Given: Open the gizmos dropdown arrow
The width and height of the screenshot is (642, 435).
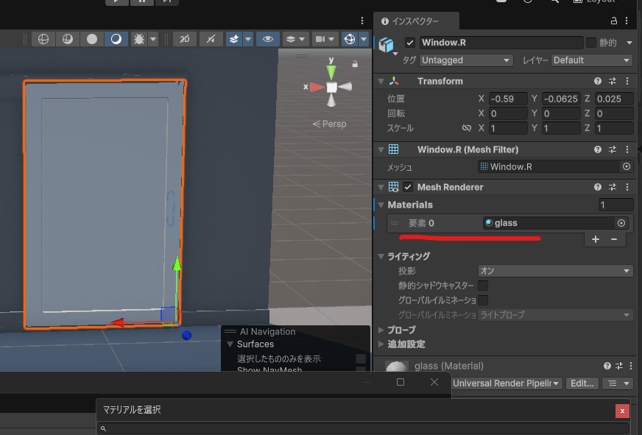Looking at the screenshot, I should [x=364, y=39].
